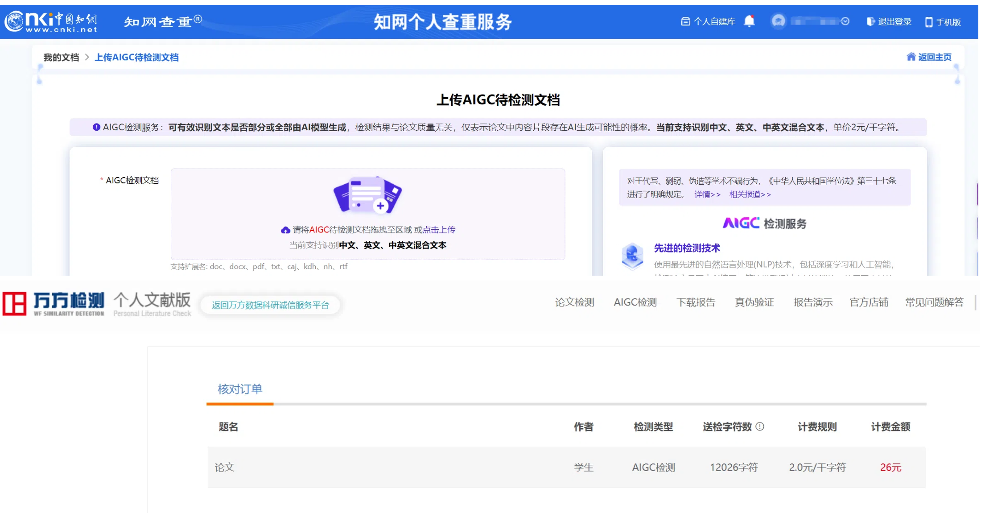Open 官方店铺 menu item
This screenshot has width=981, height=513.
coord(869,302)
